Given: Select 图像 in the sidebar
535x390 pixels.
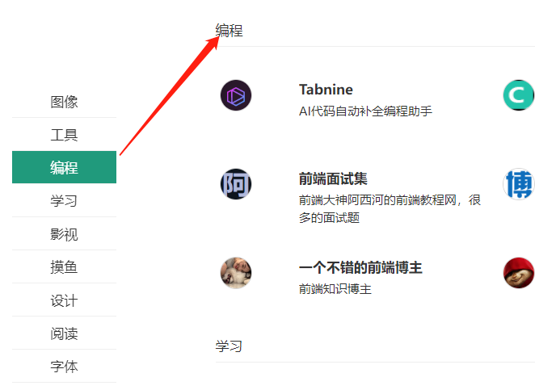Looking at the screenshot, I should pos(64,102).
